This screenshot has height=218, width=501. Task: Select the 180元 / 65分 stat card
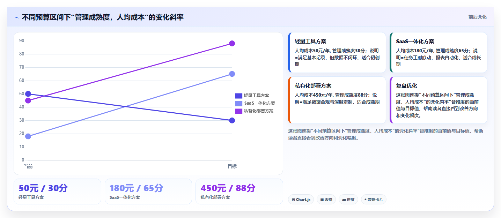click(148, 191)
